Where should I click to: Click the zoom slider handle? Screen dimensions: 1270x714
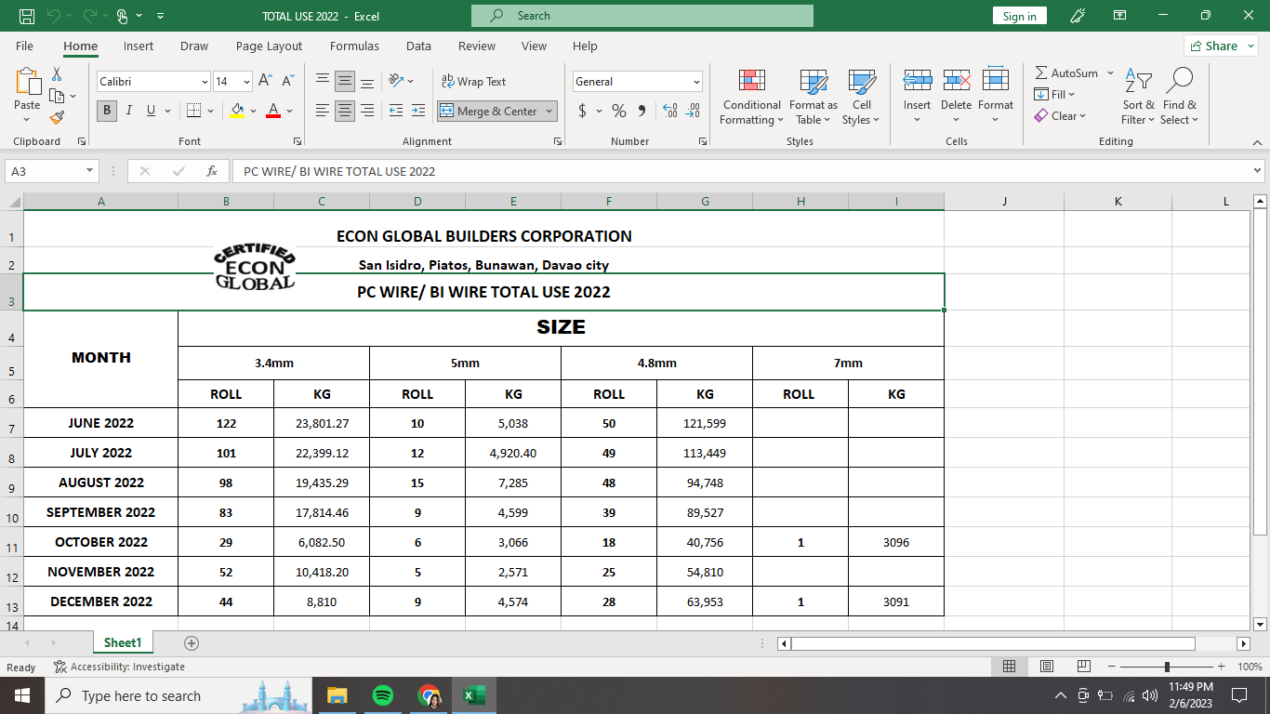(1167, 667)
